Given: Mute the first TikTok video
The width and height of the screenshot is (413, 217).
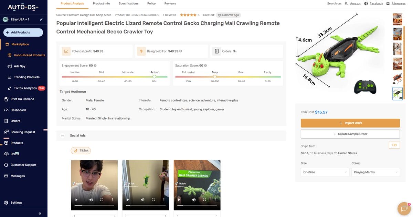Looking at the screenshot, I should point(90,200).
